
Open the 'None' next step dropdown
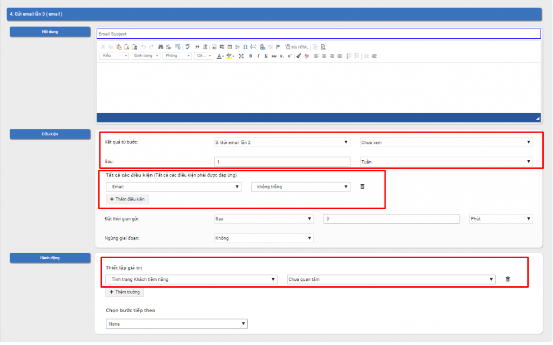pyautogui.click(x=177, y=324)
